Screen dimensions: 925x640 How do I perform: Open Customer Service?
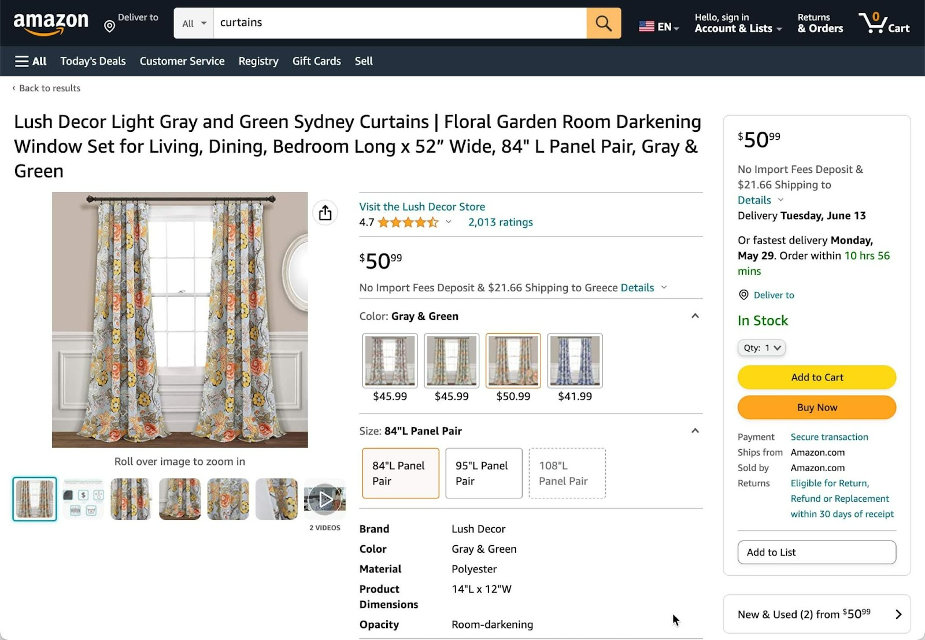[x=182, y=61]
